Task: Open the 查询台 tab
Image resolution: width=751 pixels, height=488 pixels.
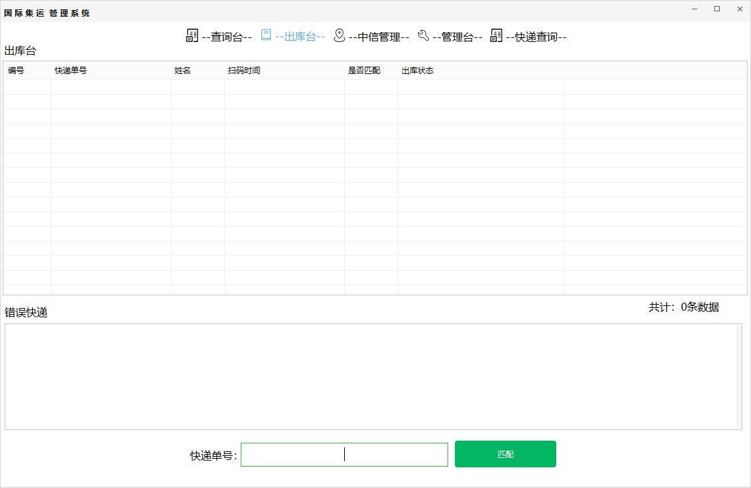Action: 227,37
